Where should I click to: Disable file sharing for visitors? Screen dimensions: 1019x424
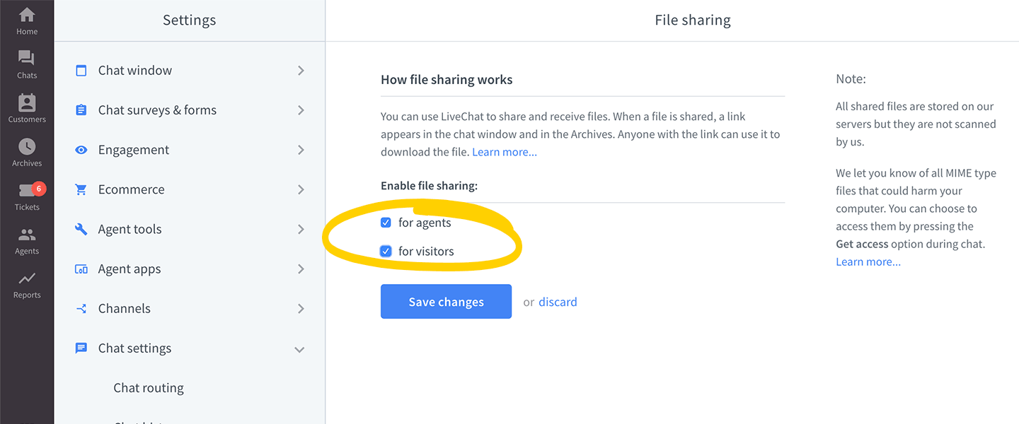pos(386,251)
